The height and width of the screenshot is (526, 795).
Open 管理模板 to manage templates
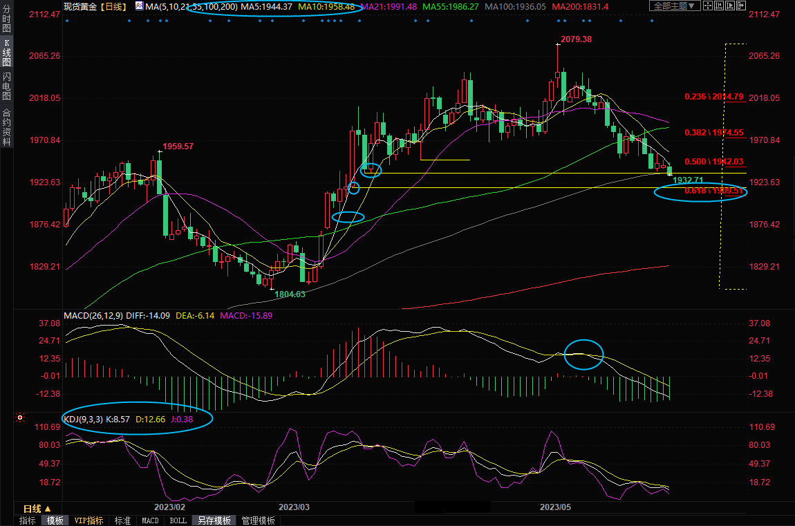[258, 520]
